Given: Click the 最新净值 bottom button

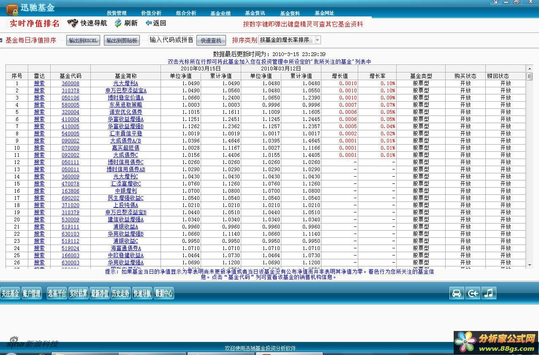Looking at the screenshot, I should pos(100,293).
